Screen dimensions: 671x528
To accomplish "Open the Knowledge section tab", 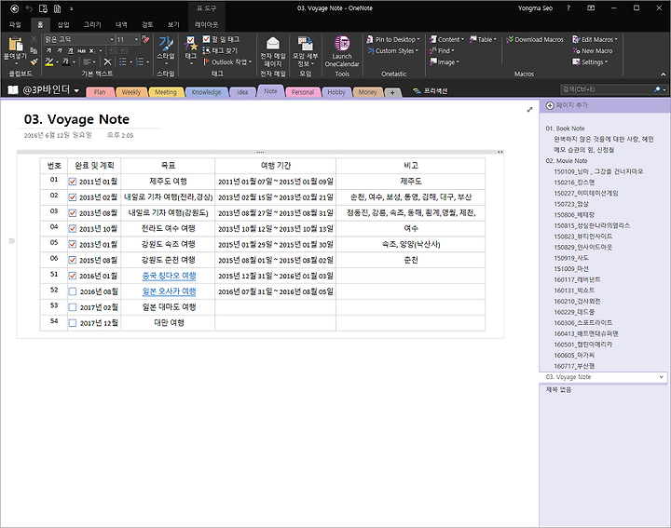I will [x=206, y=92].
